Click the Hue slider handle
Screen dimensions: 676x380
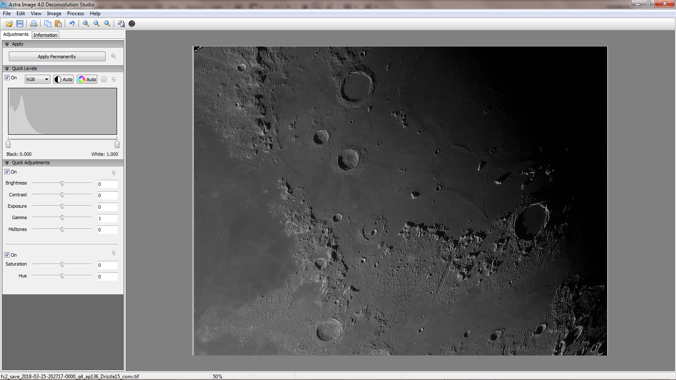pos(62,276)
